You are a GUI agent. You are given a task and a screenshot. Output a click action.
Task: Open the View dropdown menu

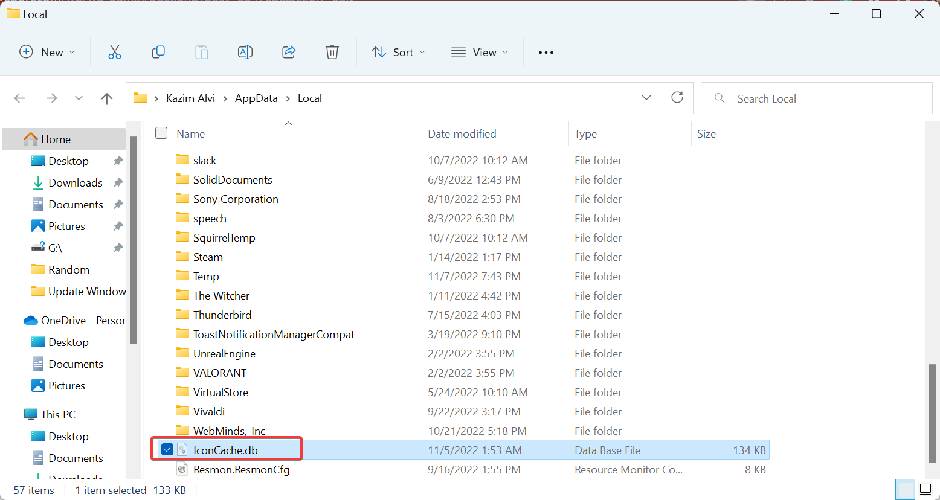[480, 53]
